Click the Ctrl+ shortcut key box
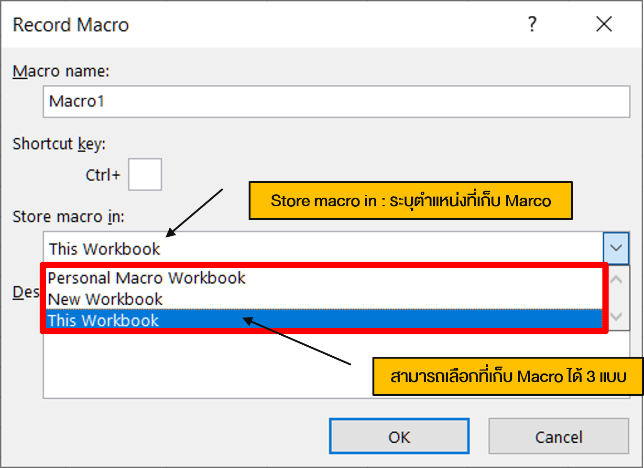 tap(145, 175)
